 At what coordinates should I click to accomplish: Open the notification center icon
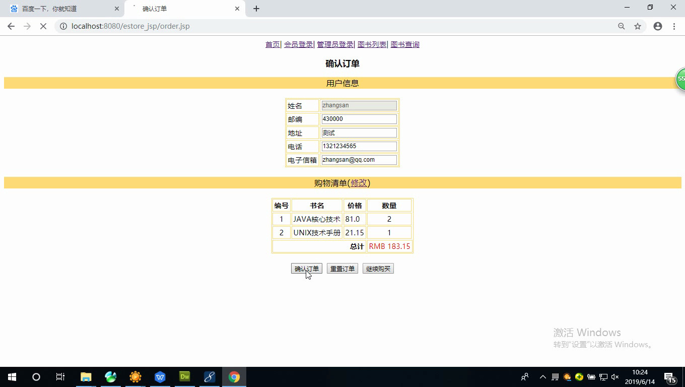click(670, 377)
